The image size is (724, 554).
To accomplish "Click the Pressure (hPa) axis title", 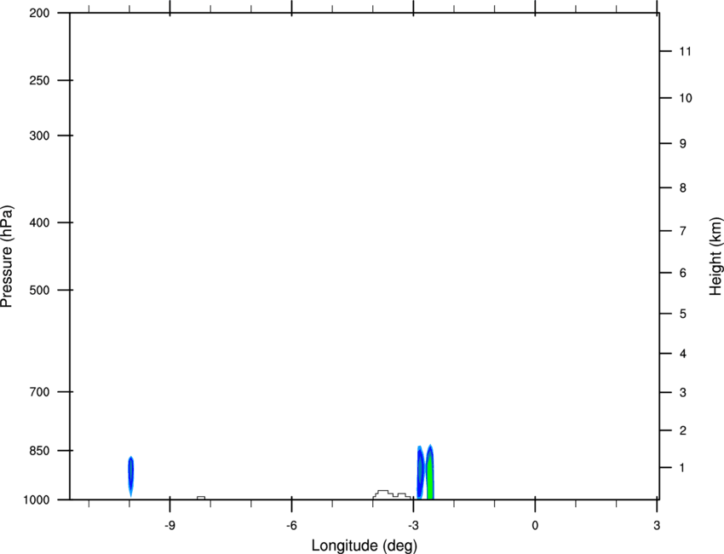I will coord(7,257).
